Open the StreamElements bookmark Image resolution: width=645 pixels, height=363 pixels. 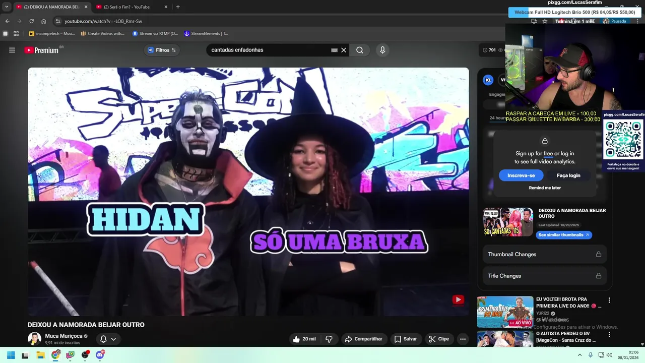point(206,33)
